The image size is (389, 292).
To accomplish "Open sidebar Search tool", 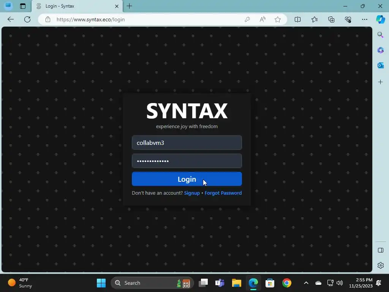I will click(x=380, y=35).
